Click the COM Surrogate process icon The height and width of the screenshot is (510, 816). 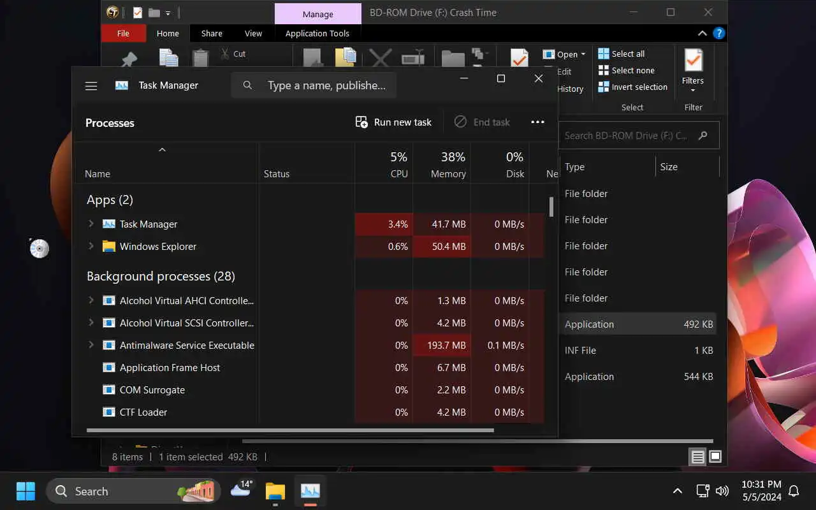109,390
